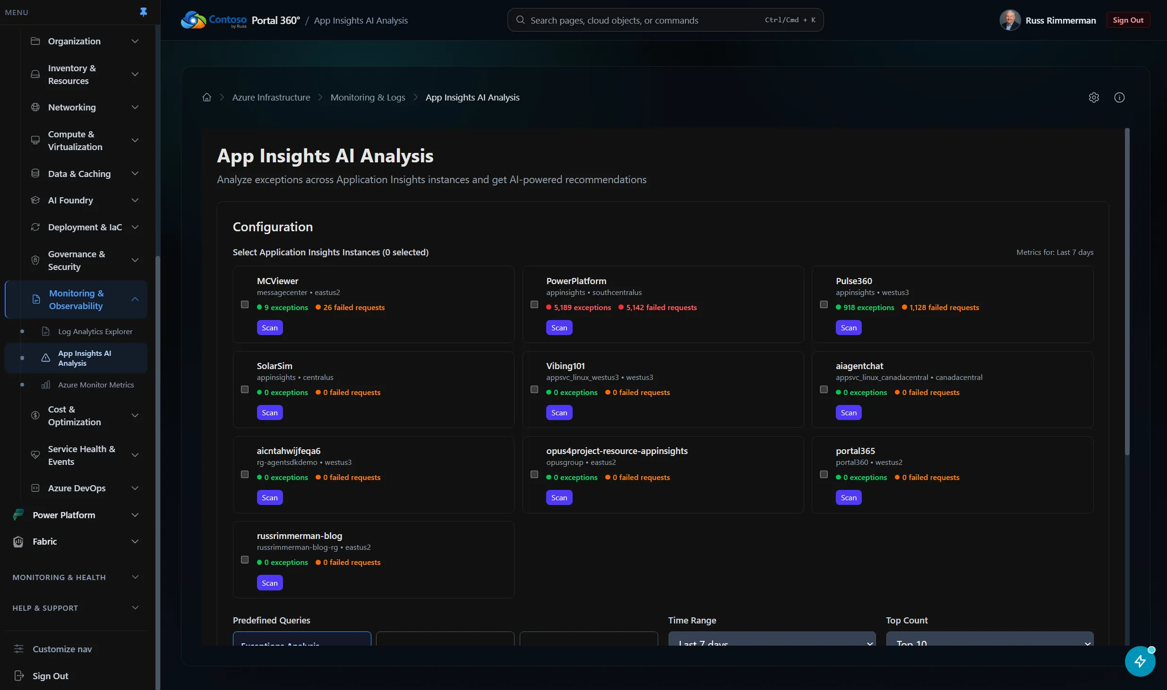Screen dimensions: 1167x690
Task: Expand the Azure DevOps chevron
Action: [x=135, y=488]
